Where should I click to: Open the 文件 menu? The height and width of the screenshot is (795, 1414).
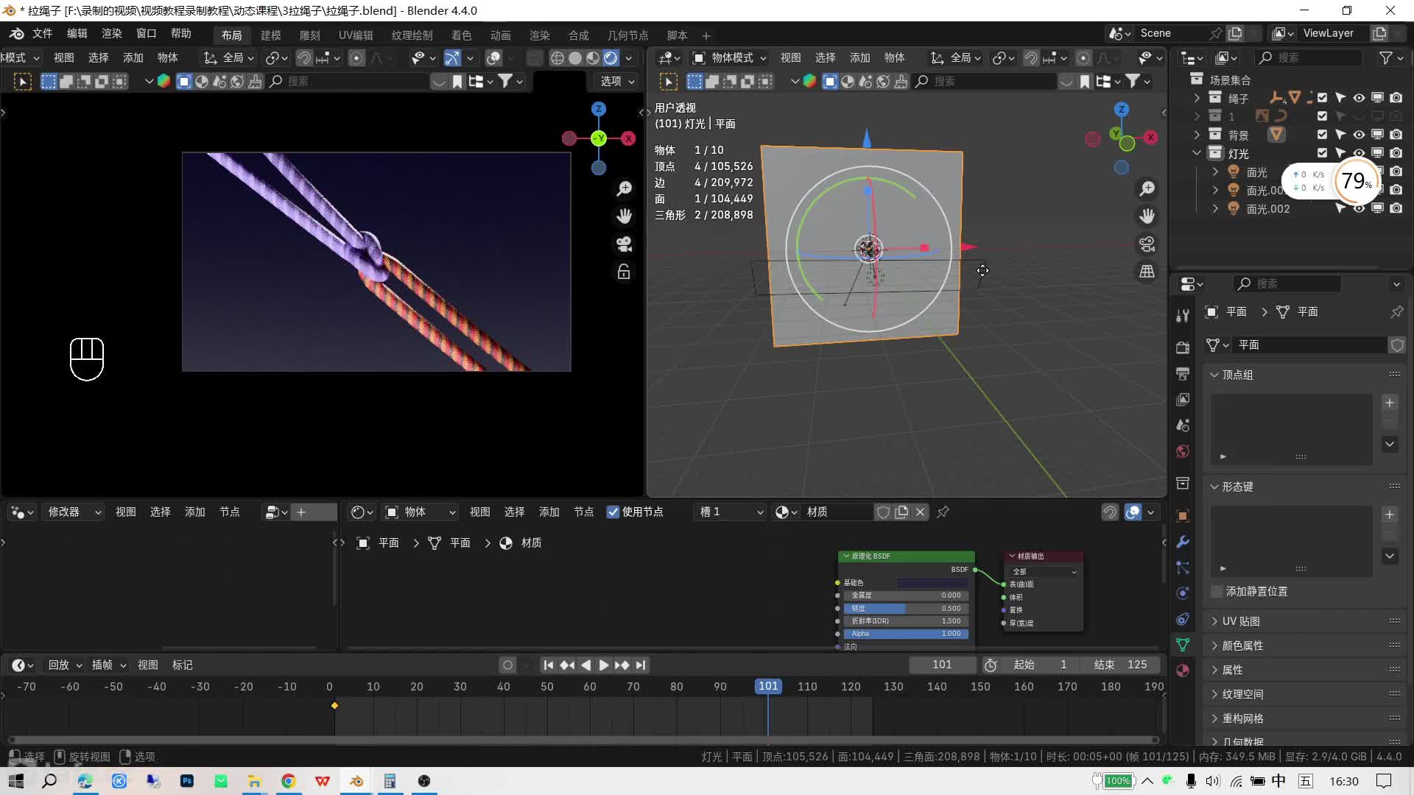pos(42,34)
